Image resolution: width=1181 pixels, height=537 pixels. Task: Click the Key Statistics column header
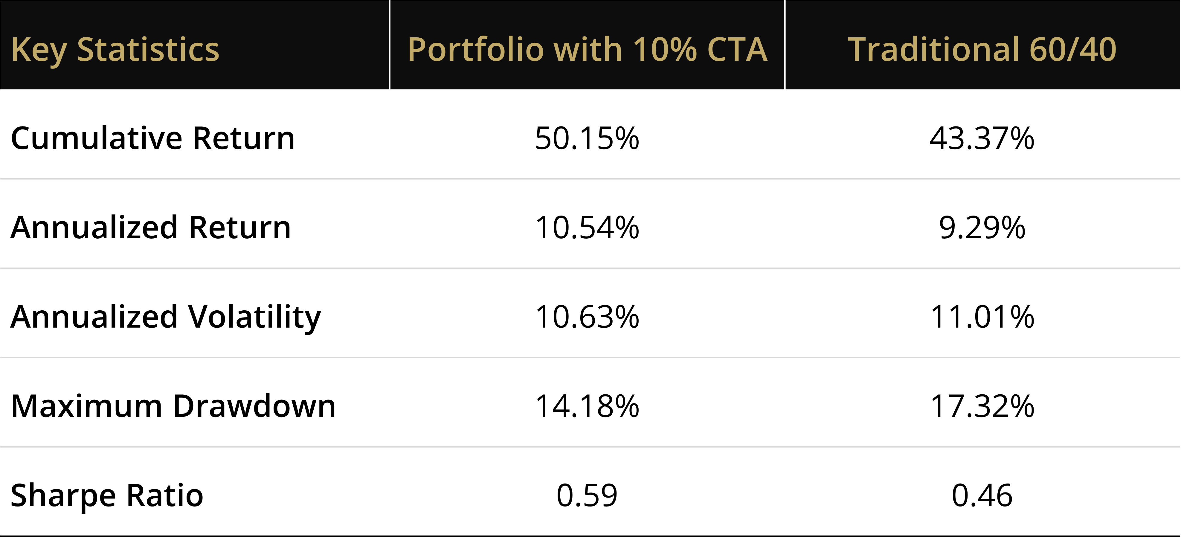pos(115,50)
